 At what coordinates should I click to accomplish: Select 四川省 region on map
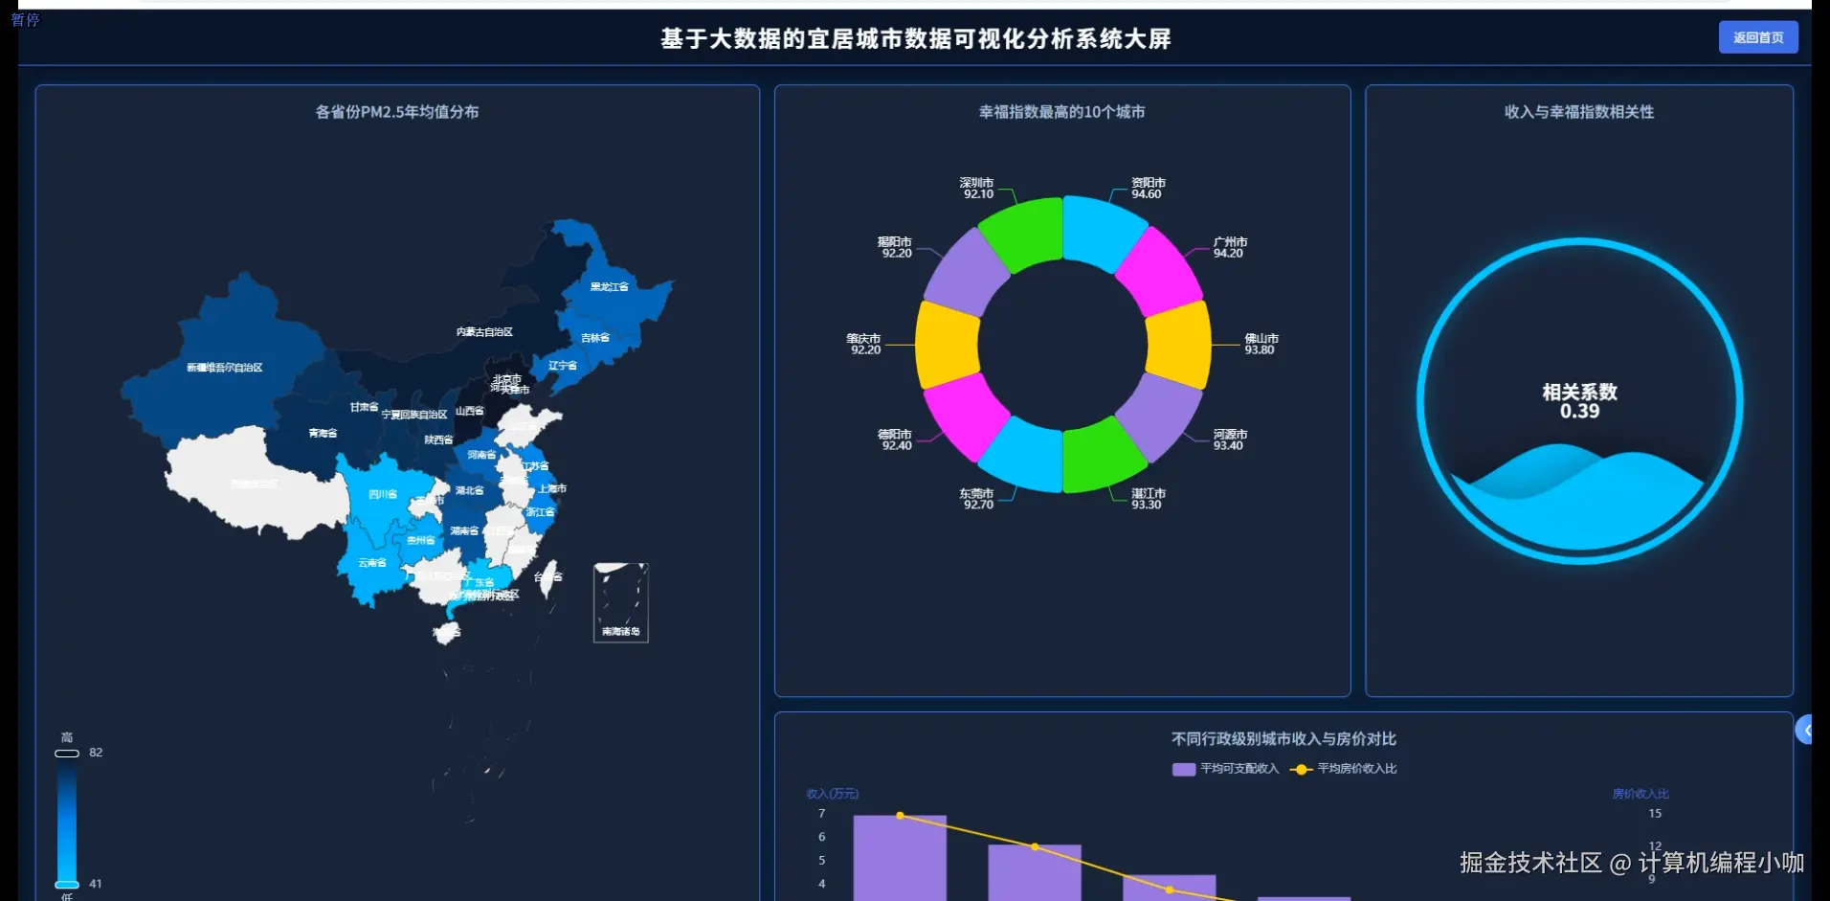point(383,495)
